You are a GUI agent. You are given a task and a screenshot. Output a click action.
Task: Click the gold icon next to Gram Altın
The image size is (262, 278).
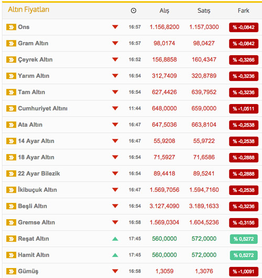[x=11, y=43]
